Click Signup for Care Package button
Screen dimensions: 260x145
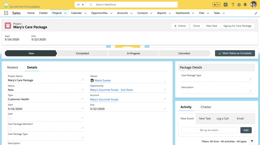click(237, 26)
